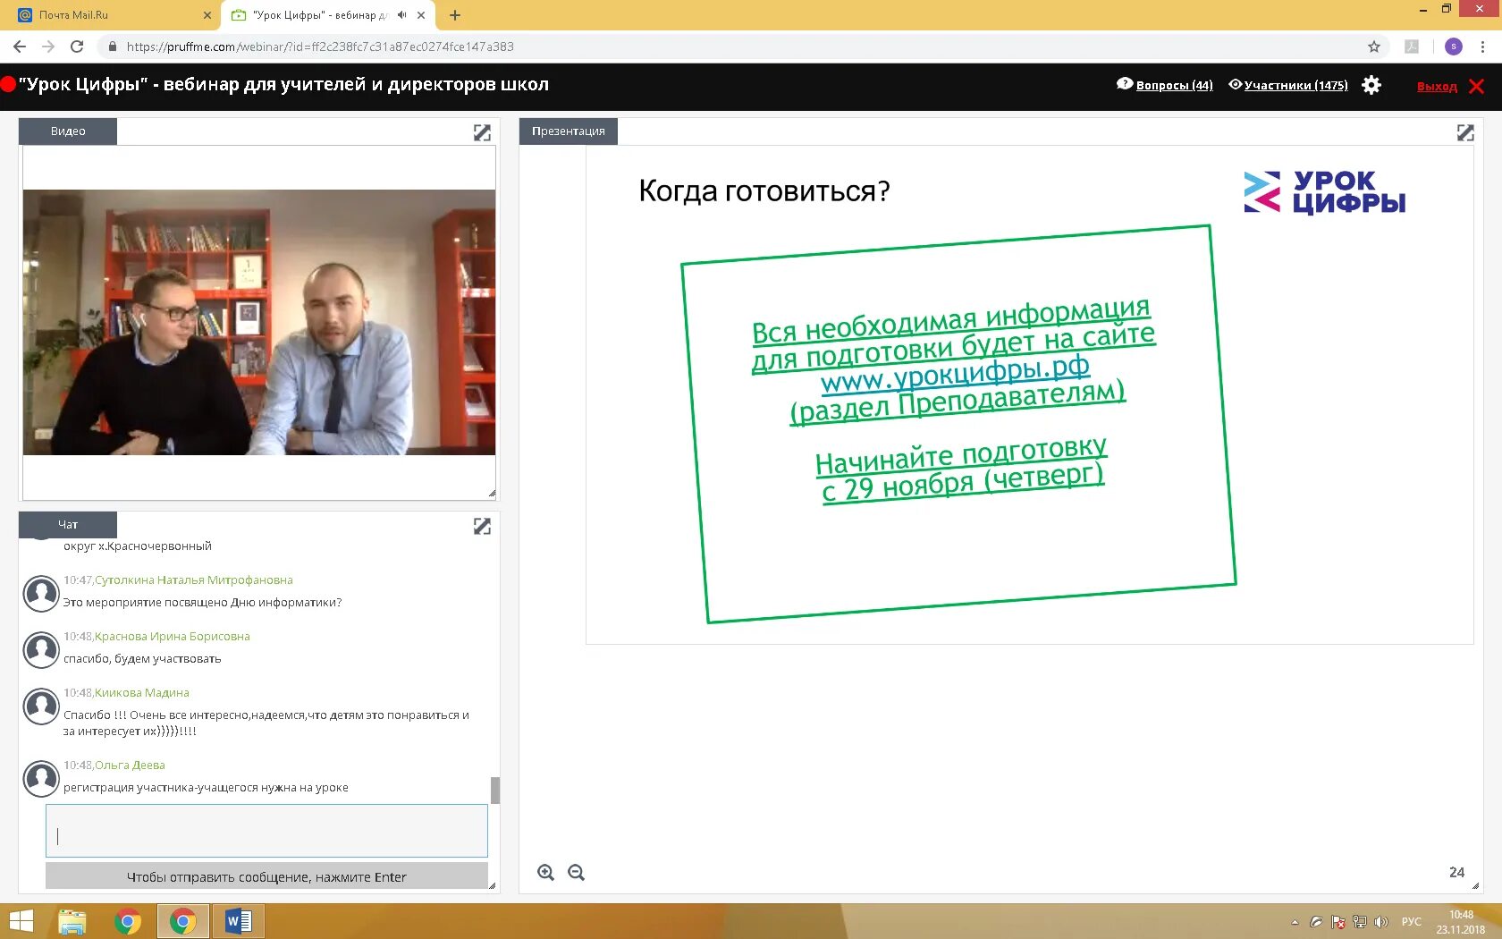The height and width of the screenshot is (939, 1502).
Task: Click Краснова Ирина's chat avatar
Action: coord(41,650)
